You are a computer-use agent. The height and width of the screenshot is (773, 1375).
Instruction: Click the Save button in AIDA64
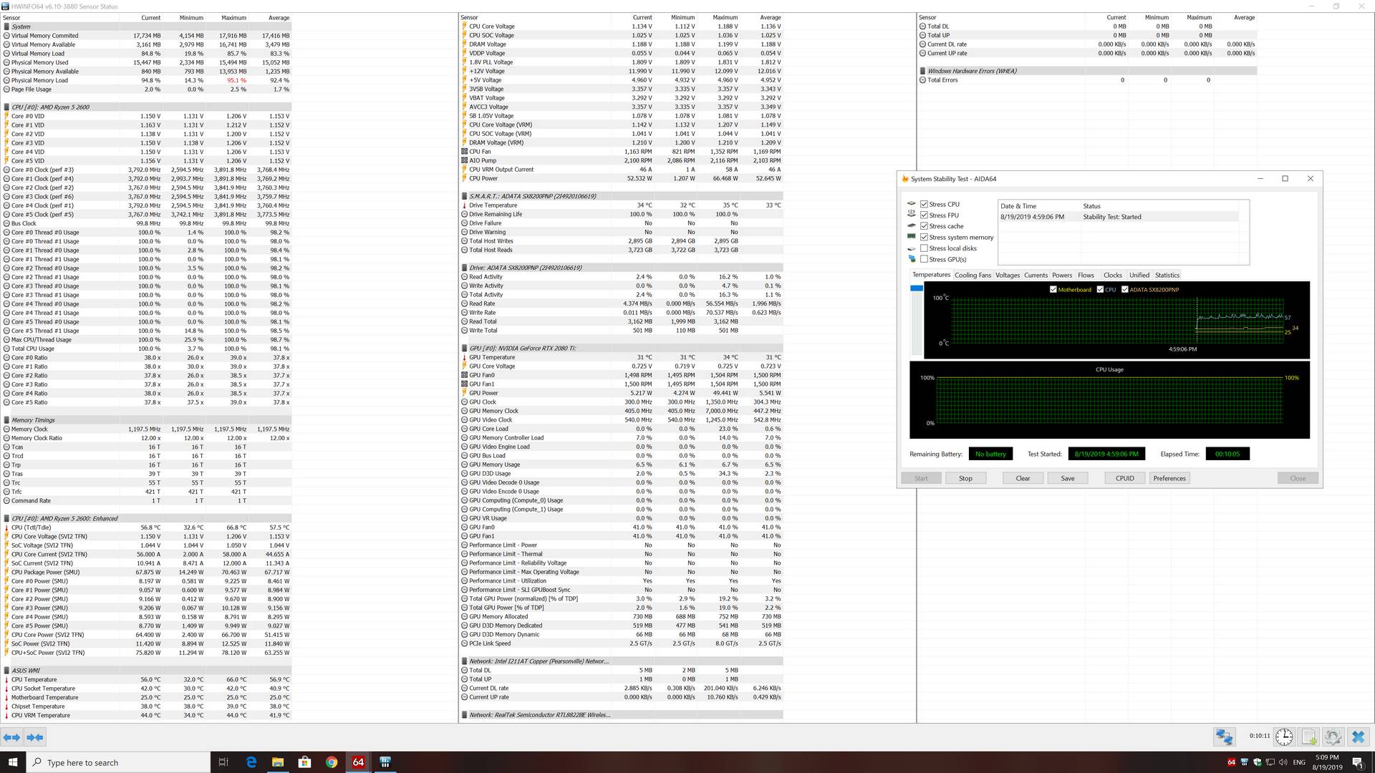tap(1067, 478)
